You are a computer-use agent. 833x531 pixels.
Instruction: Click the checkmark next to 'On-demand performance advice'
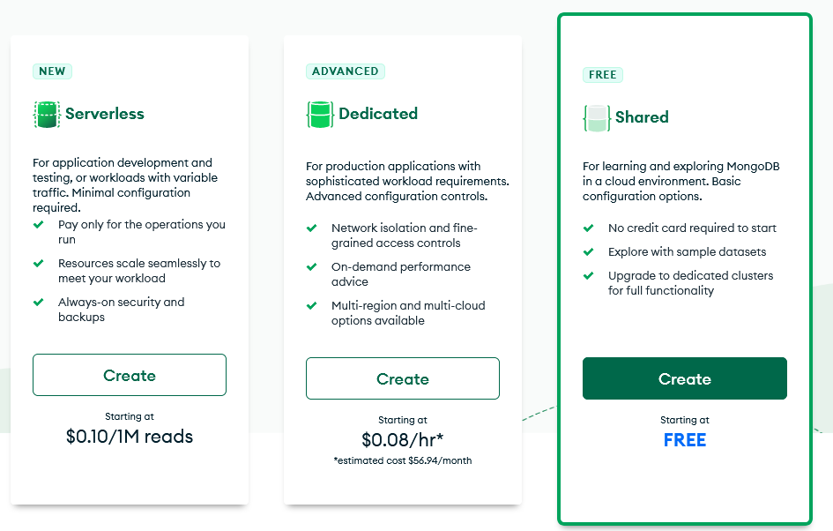pos(312,267)
